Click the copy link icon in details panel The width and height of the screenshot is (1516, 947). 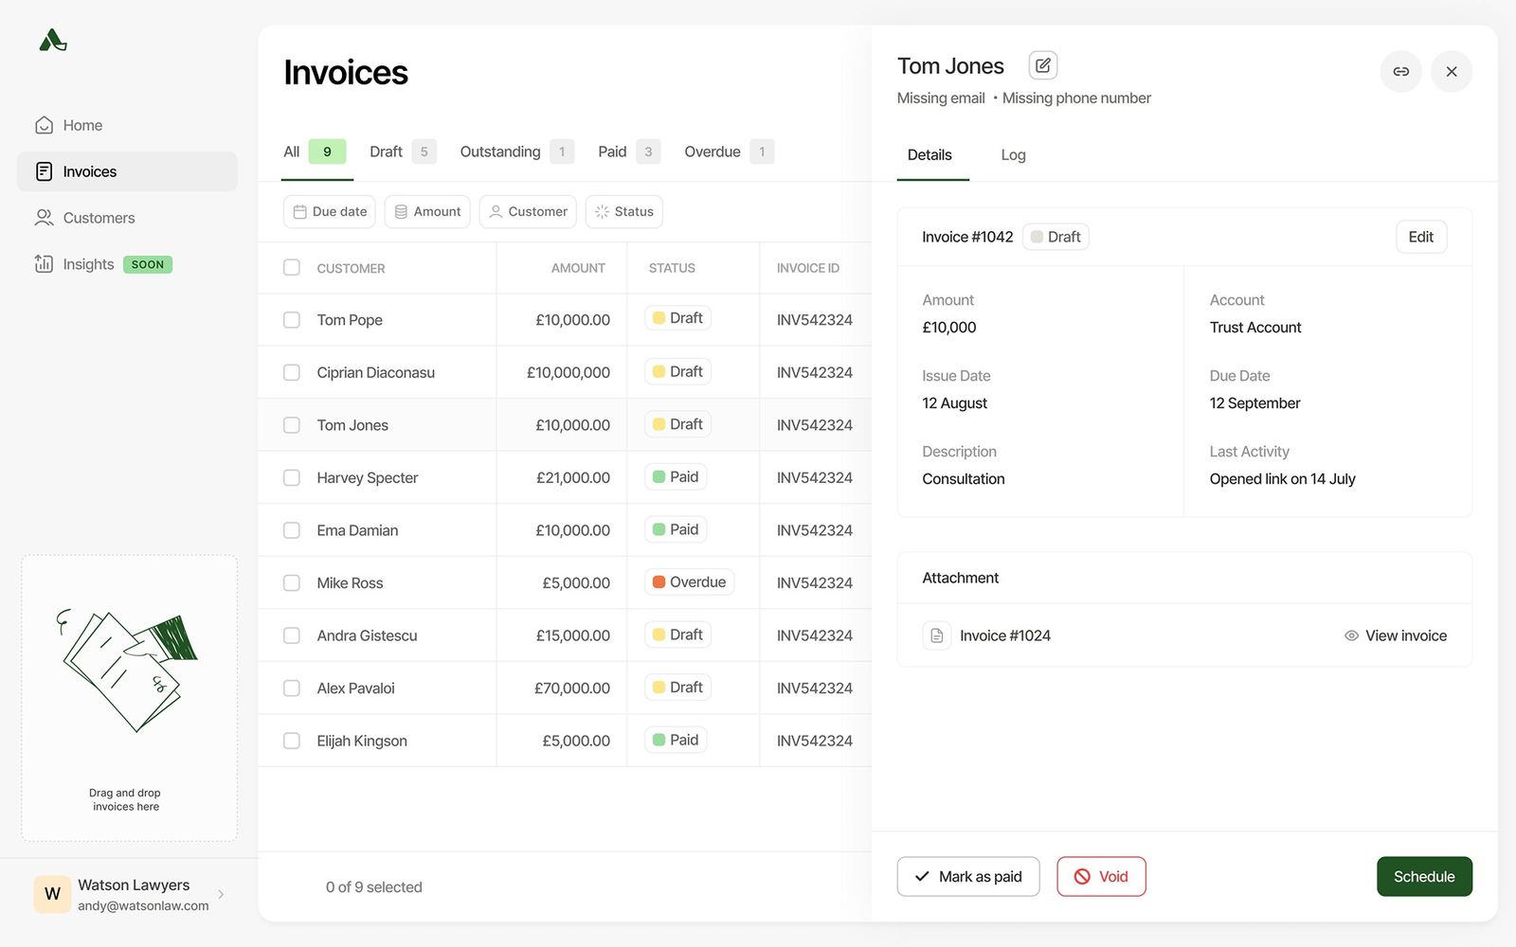pyautogui.click(x=1400, y=72)
